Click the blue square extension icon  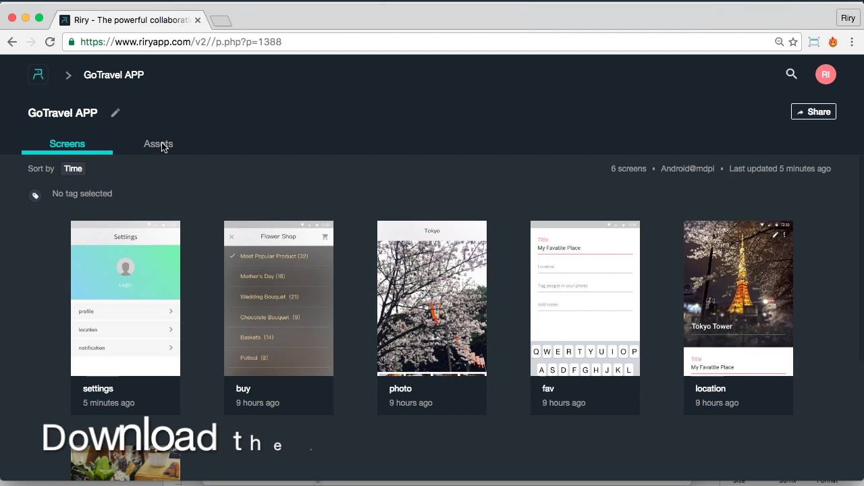814,42
